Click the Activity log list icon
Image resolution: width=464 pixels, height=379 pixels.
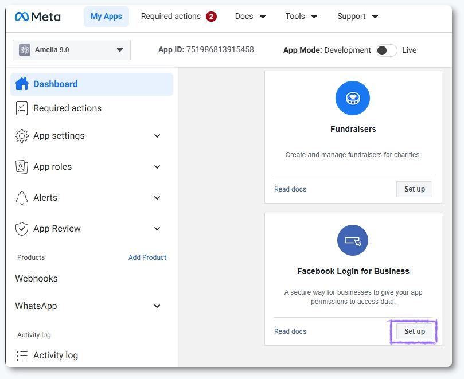(22, 355)
